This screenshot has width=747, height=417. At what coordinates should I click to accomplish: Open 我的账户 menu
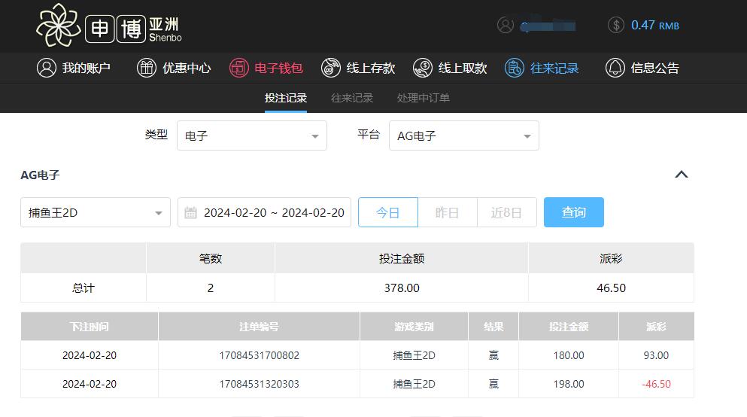(74, 68)
